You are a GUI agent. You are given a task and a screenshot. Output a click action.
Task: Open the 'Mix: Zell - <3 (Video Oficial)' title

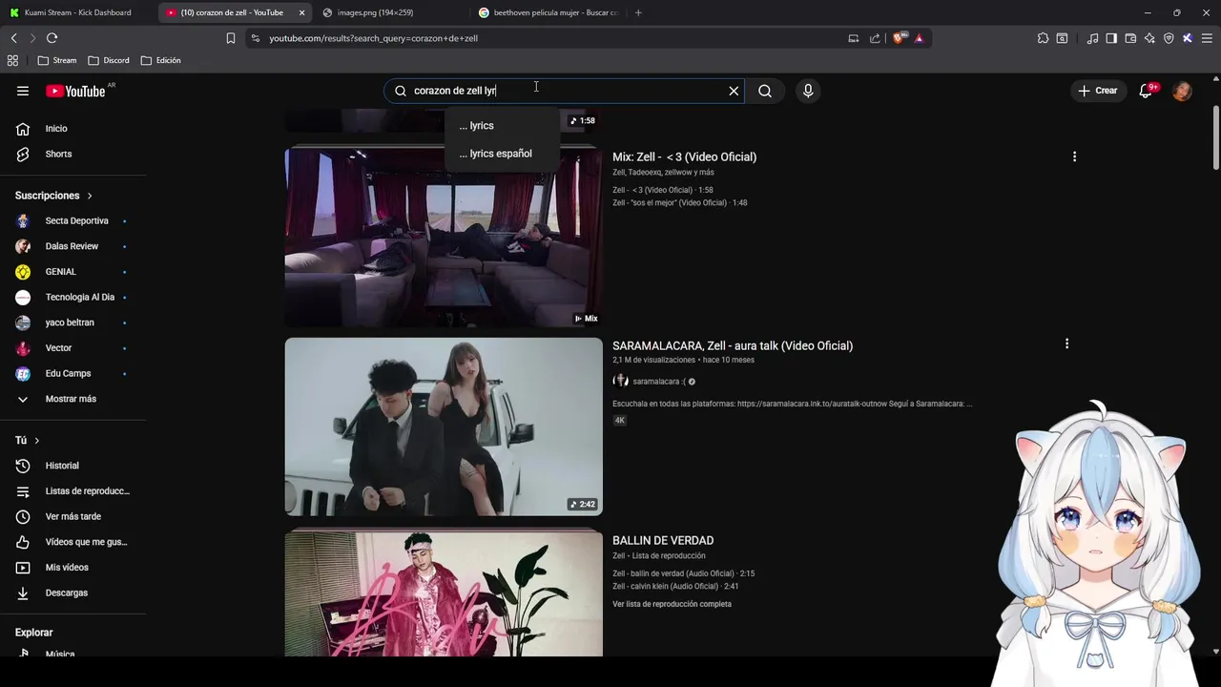pos(684,156)
